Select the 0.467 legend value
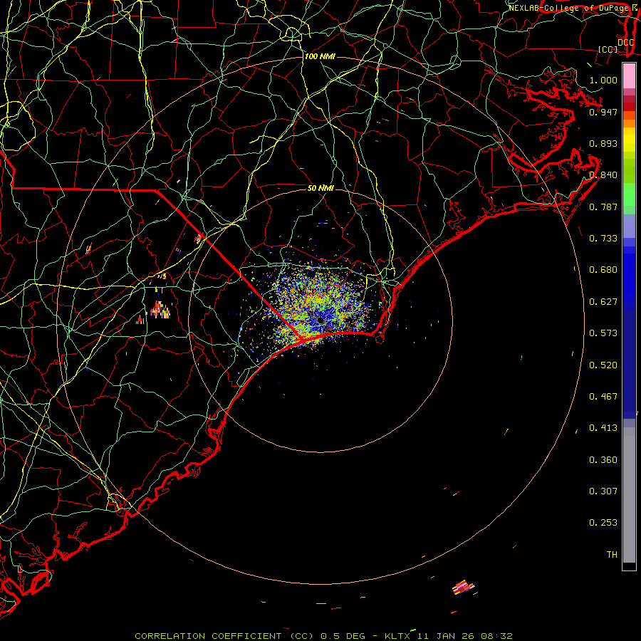Image resolution: width=641 pixels, height=641 pixels. [x=603, y=397]
